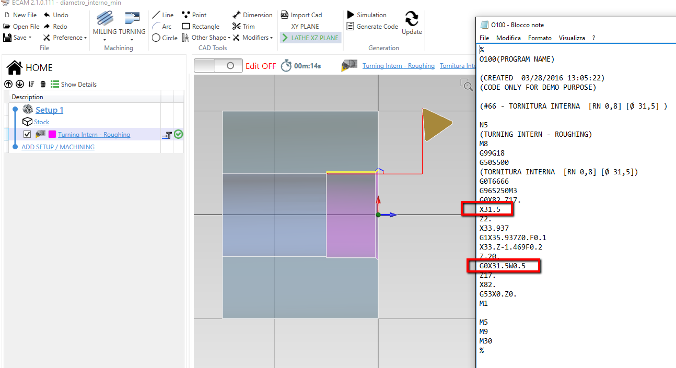The width and height of the screenshot is (676, 368).
Task: Move selected item up in the tree
Action: 8,84
